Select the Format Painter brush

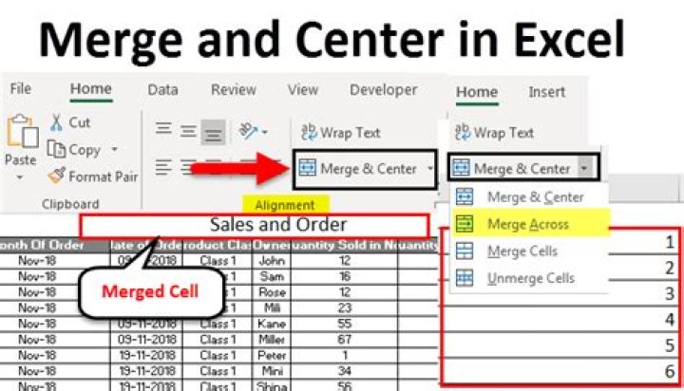tap(57, 177)
